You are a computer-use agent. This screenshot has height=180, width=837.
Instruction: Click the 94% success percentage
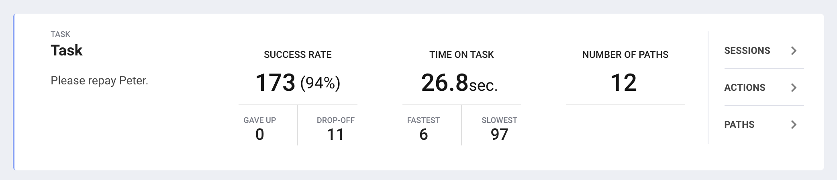click(x=320, y=83)
